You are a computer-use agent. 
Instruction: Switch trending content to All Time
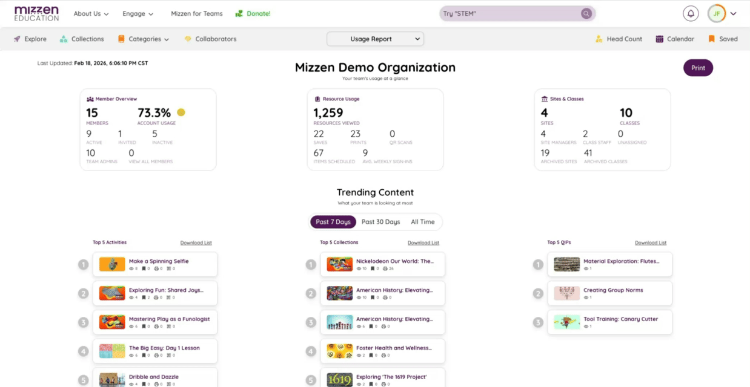(422, 222)
